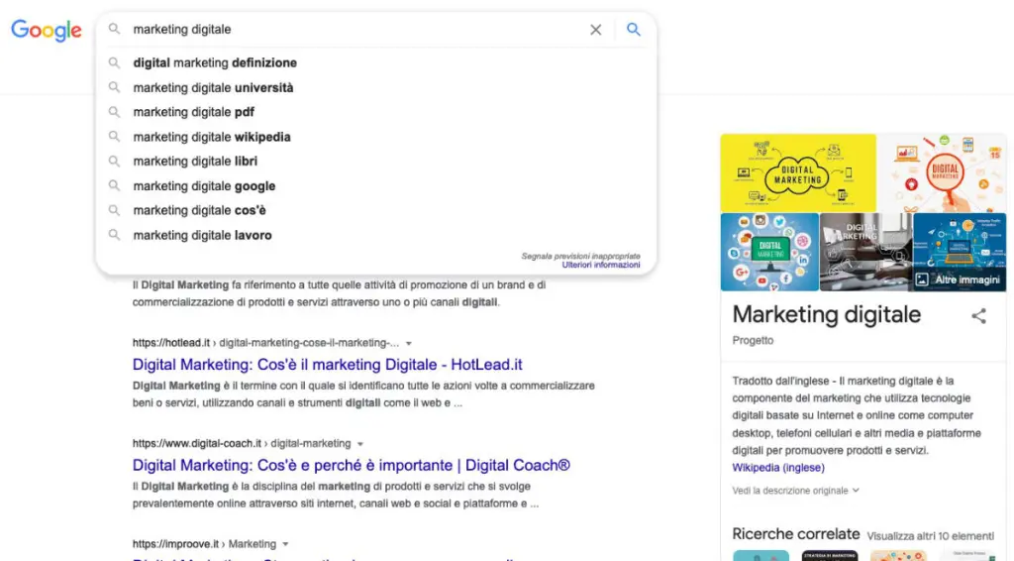The image size is (1014, 561).
Task: Click 'Marketing digitale' knowledge panel title
Action: tap(826, 315)
